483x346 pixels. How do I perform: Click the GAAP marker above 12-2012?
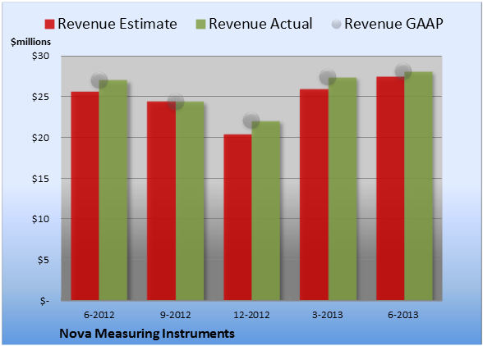[x=251, y=121]
